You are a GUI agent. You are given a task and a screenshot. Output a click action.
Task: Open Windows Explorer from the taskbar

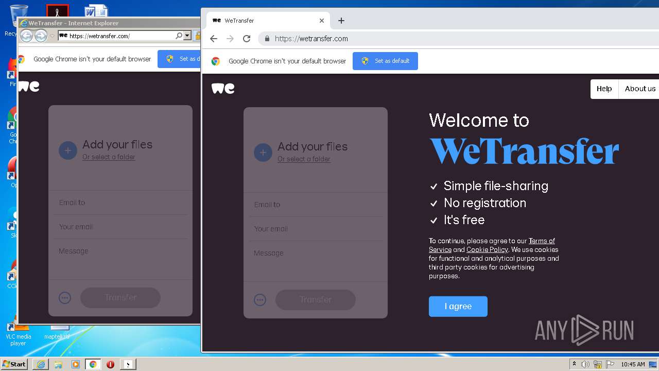[58, 364]
